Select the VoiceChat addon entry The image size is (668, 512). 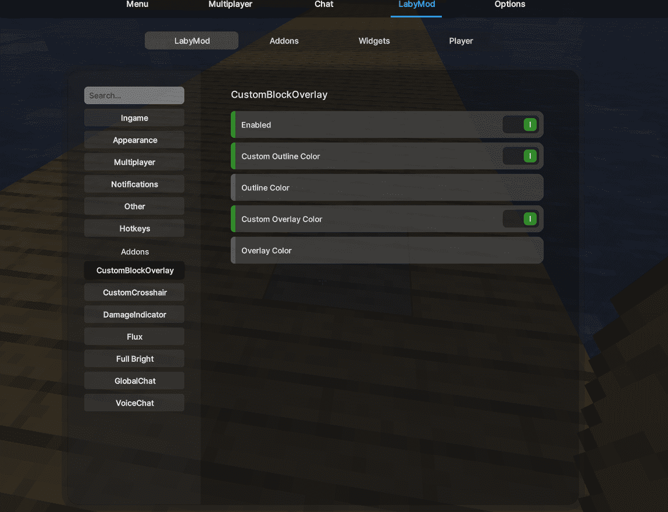(134, 403)
